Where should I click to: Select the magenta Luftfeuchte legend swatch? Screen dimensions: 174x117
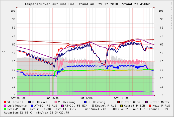pyautogui.click(x=5, y=106)
